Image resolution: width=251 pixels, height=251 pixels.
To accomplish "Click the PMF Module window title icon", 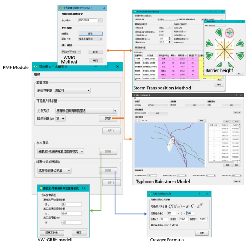I will pos(35,67).
